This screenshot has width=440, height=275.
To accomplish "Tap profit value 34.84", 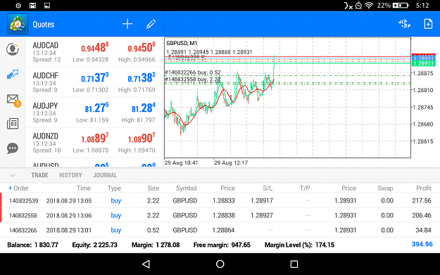I will 423,230.
